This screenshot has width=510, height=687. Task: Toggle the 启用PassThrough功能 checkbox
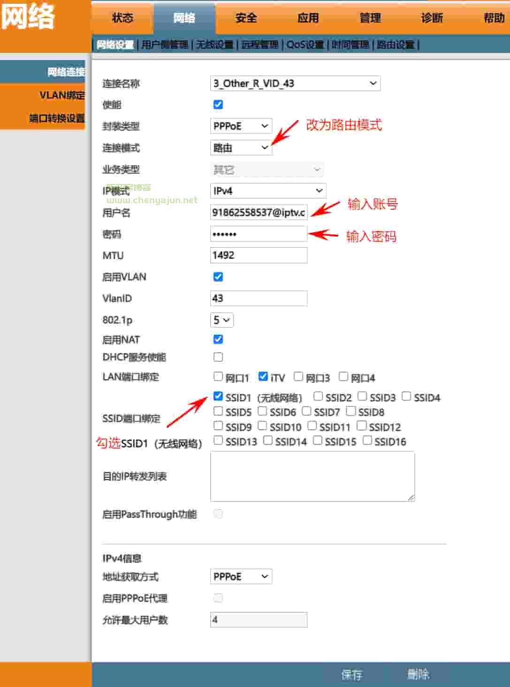[x=218, y=514]
